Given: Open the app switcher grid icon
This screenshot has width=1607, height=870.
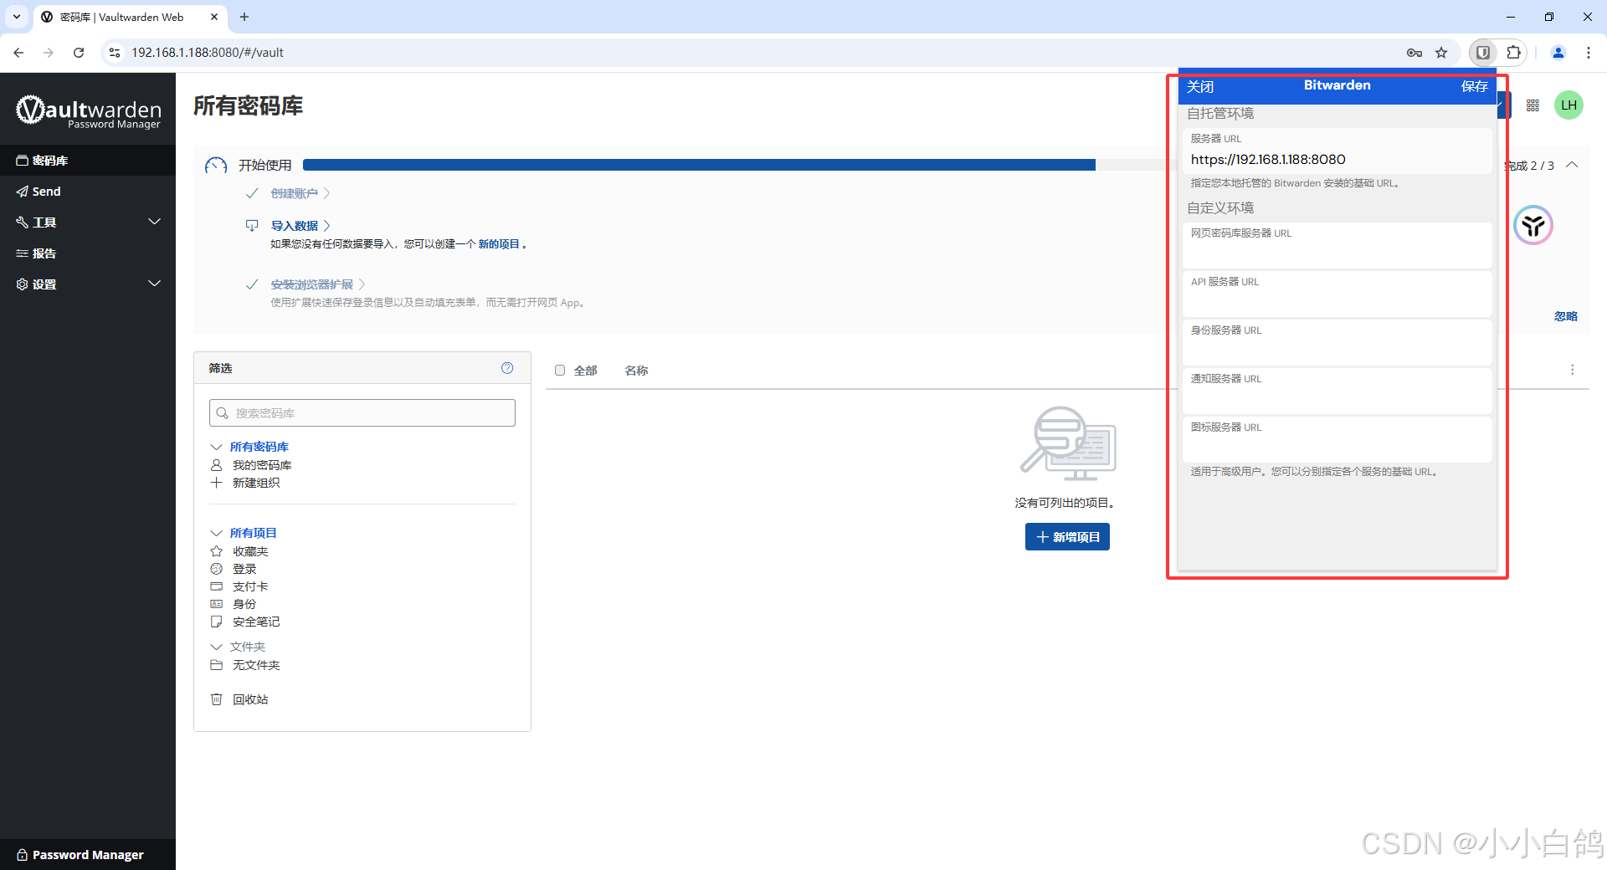Looking at the screenshot, I should (x=1533, y=105).
